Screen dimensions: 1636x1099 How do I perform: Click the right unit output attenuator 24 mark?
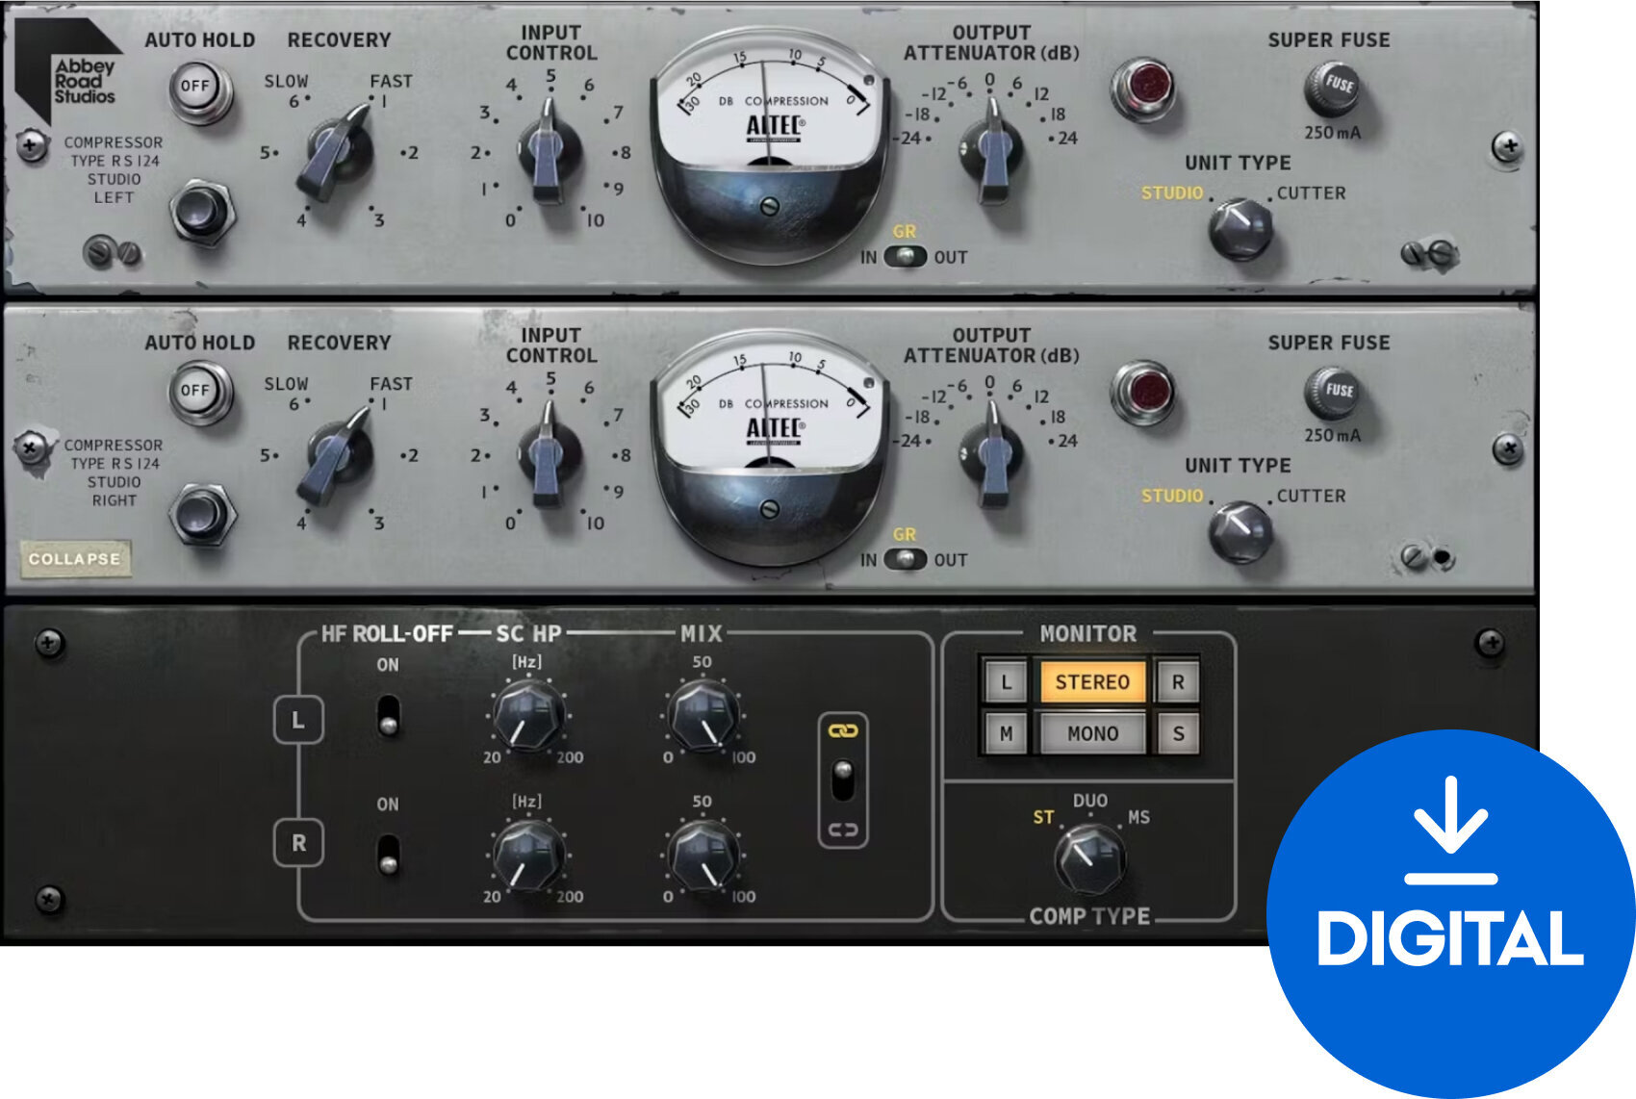click(1066, 441)
